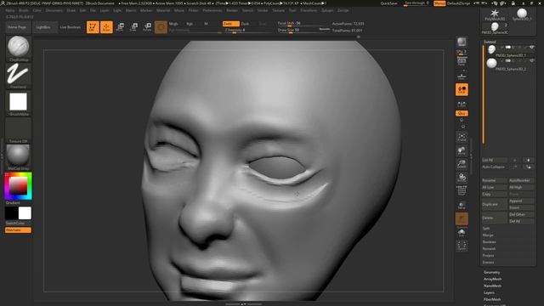Select the Move transform icon
The width and height of the screenshot is (544, 306).
[120, 27]
